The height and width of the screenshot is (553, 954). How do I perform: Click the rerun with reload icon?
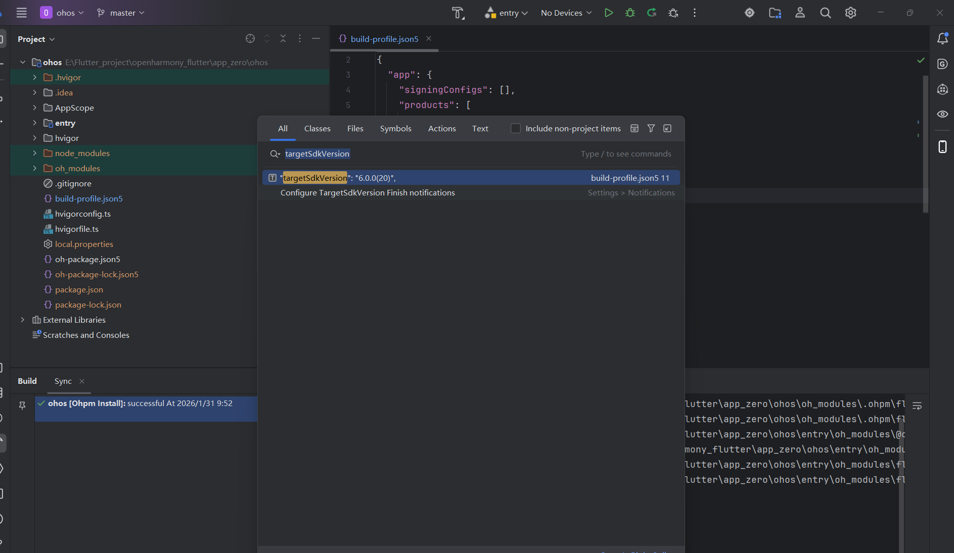tap(652, 13)
